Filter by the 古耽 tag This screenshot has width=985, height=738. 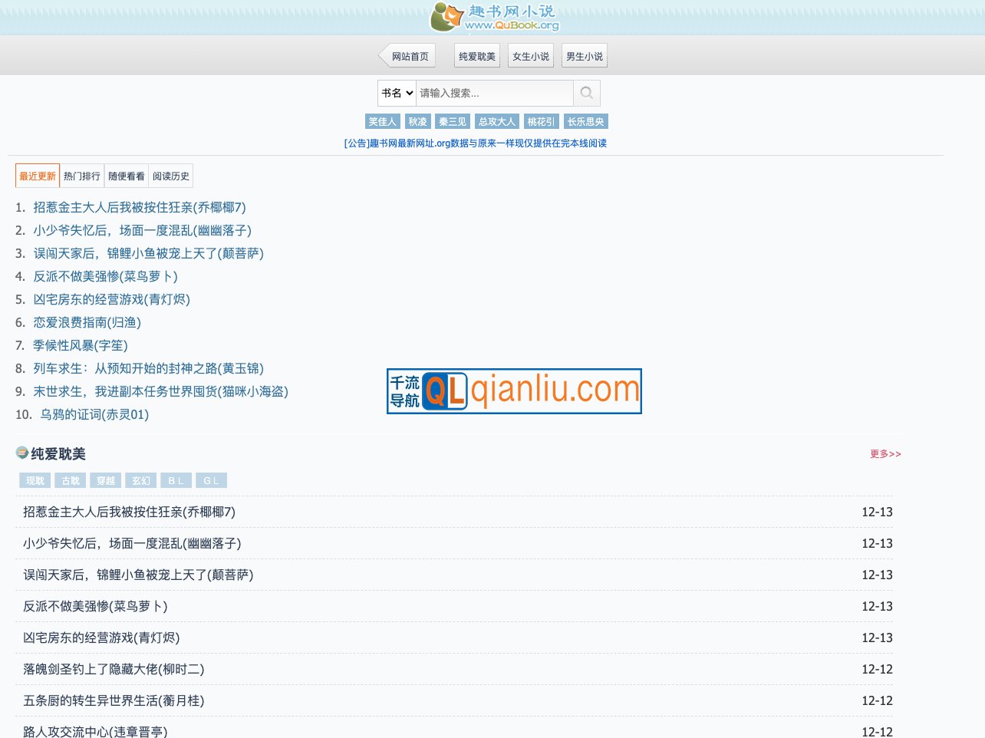tap(71, 480)
